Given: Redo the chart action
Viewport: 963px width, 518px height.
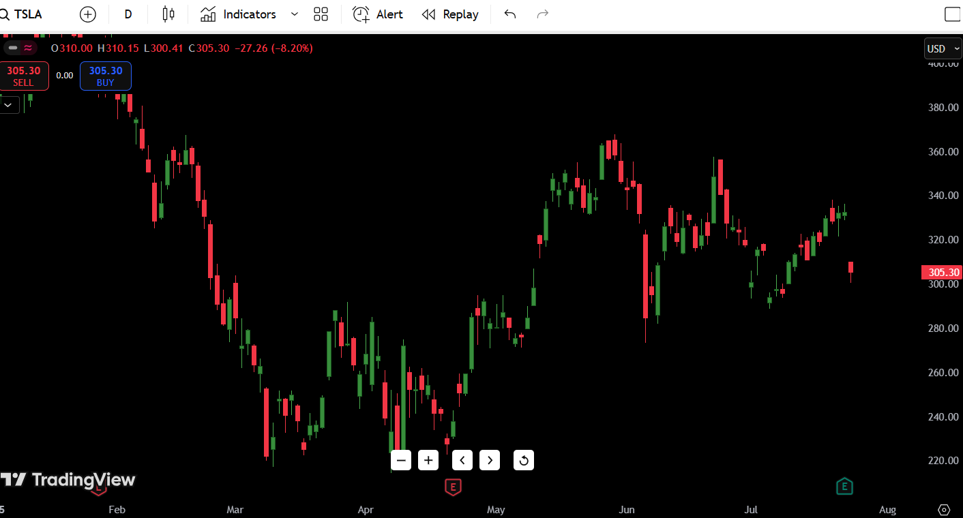Looking at the screenshot, I should tap(543, 14).
